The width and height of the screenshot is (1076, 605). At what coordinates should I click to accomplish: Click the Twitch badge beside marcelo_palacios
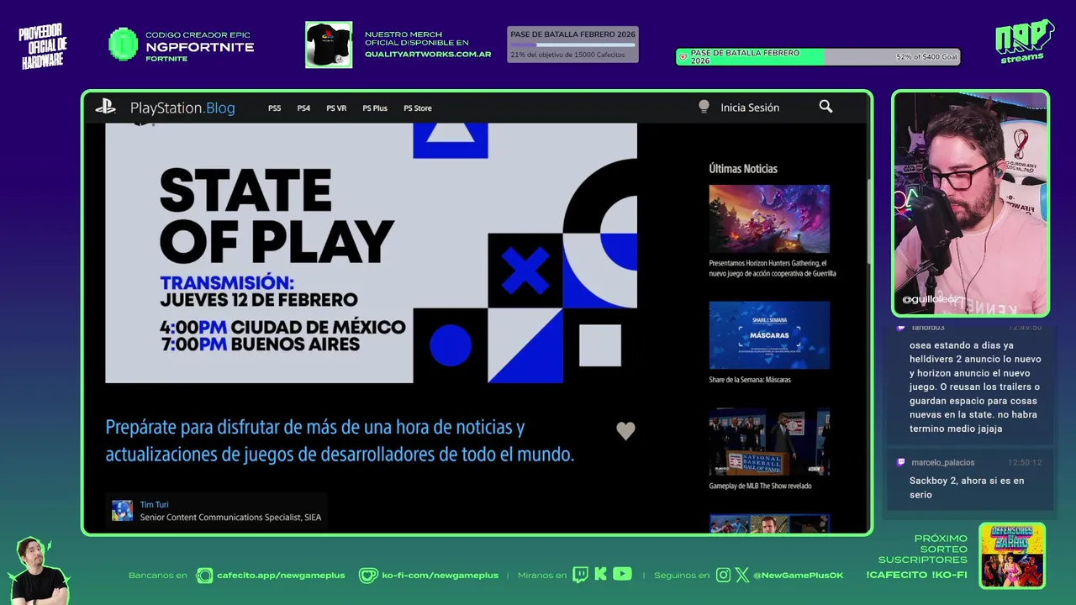click(x=901, y=462)
